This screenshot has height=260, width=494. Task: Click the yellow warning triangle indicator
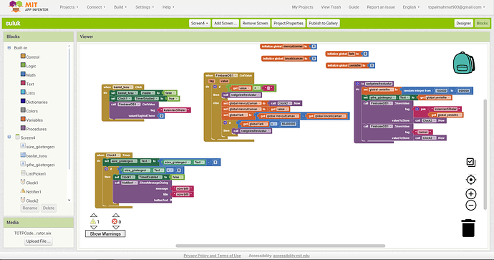(93, 221)
